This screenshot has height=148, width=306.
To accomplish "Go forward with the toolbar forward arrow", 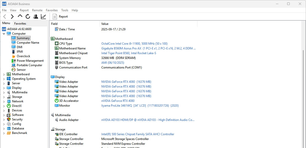I will tap(12, 17).
